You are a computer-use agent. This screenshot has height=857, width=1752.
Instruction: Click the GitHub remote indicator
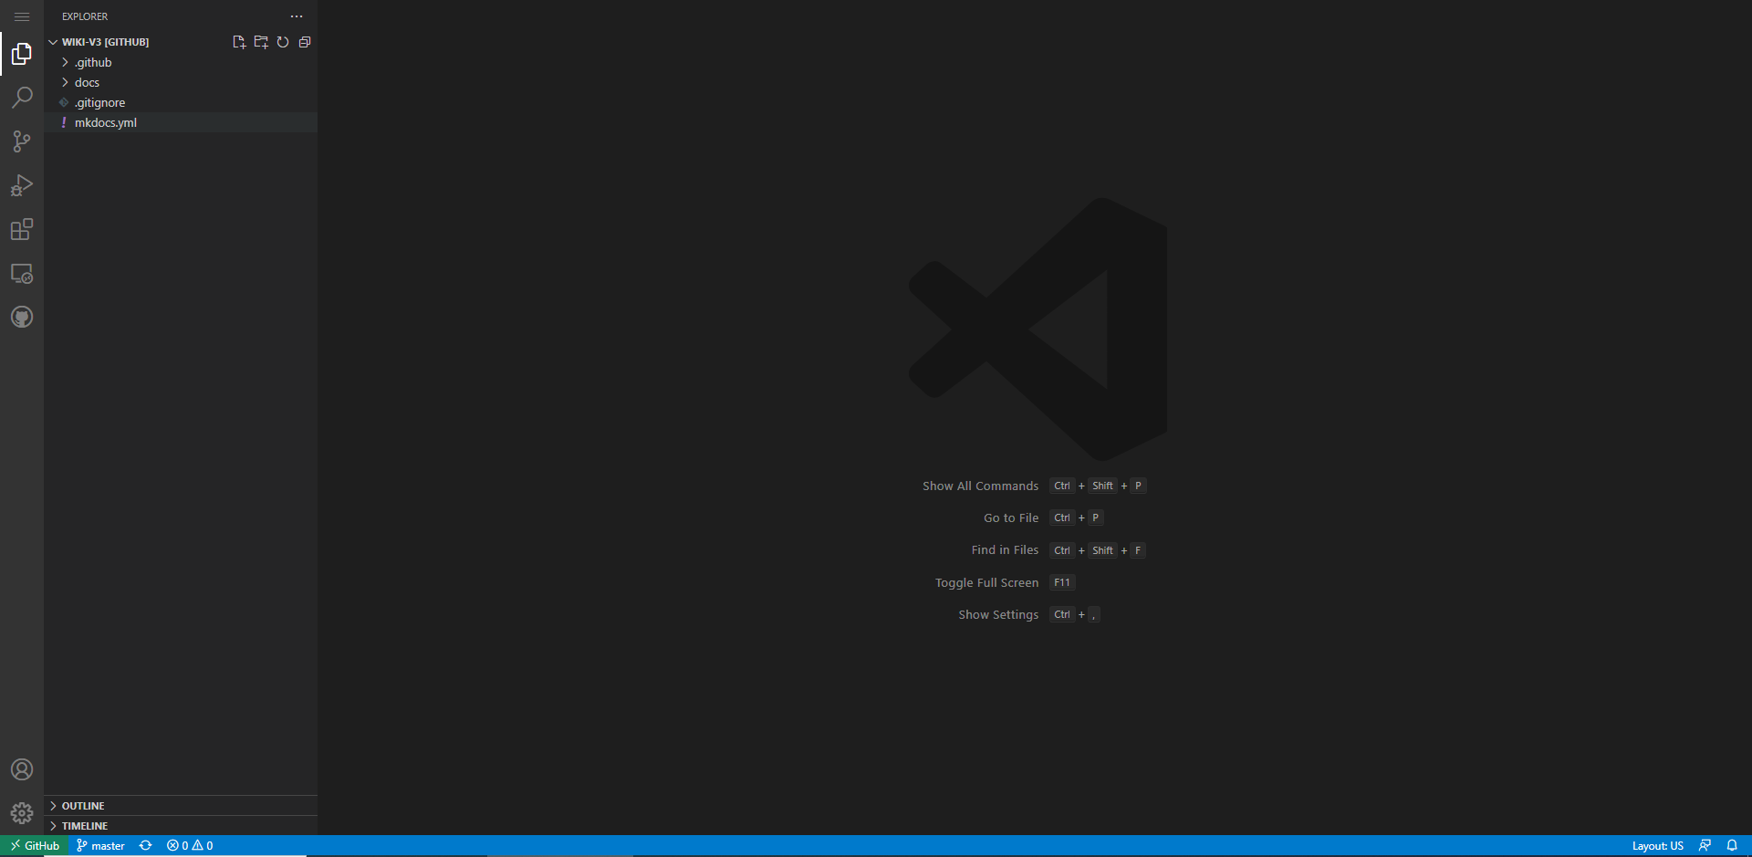35,846
